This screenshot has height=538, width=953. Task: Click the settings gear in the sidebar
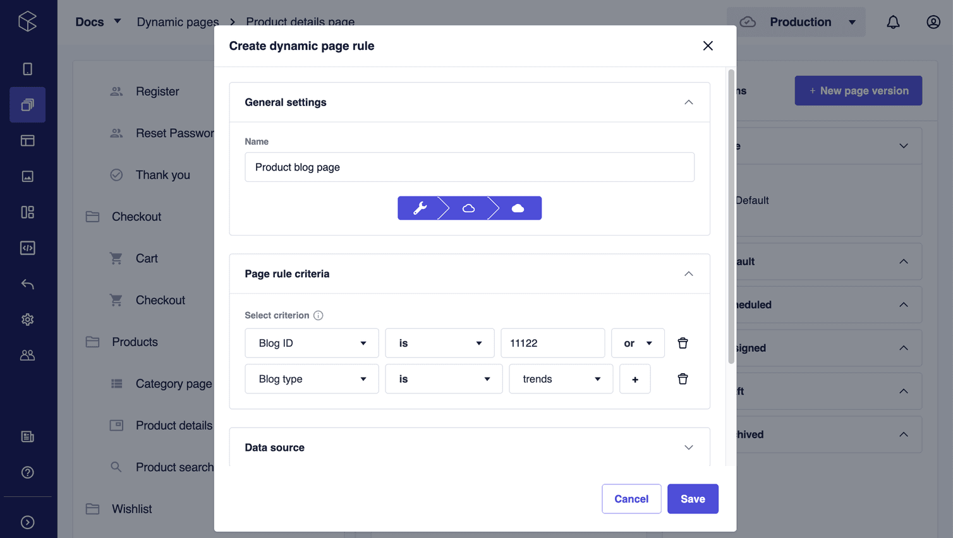pyautogui.click(x=27, y=319)
